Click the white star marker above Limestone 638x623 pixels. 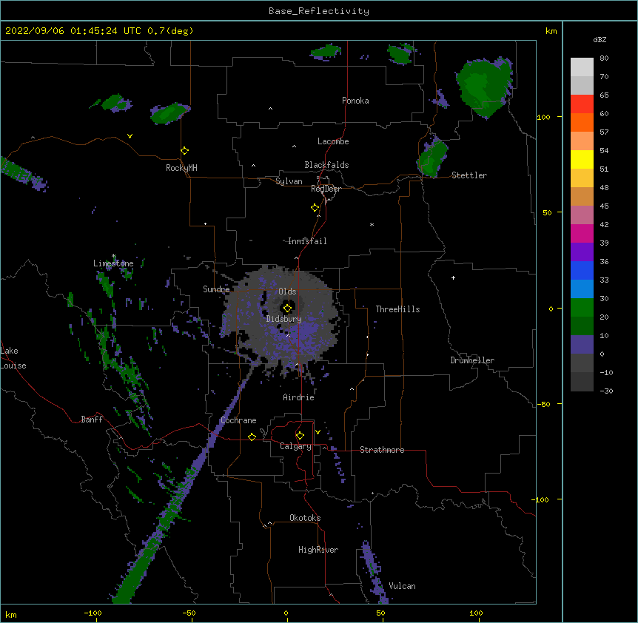tap(114, 256)
